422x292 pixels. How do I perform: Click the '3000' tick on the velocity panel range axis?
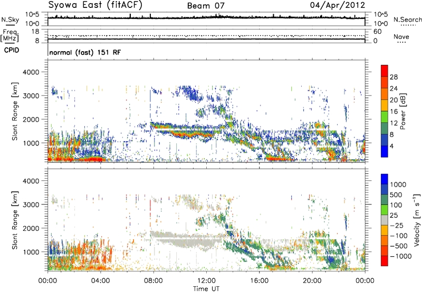coord(31,205)
